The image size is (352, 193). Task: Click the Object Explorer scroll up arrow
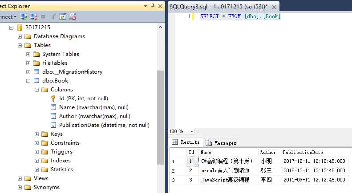click(x=160, y=28)
